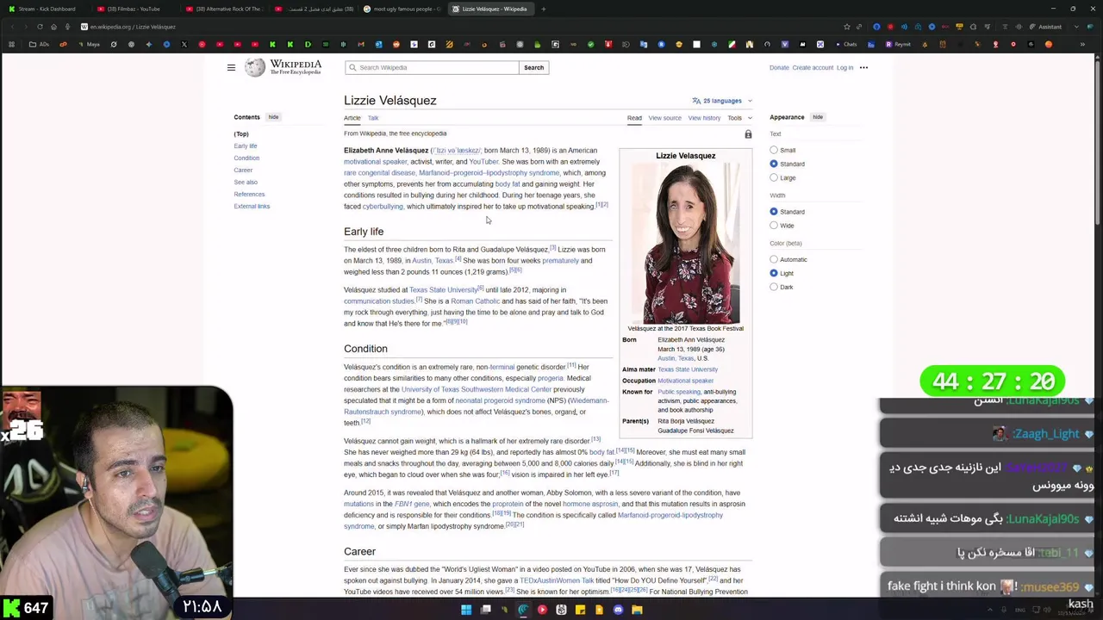Select Wide width option
The width and height of the screenshot is (1103, 620).
(x=774, y=226)
